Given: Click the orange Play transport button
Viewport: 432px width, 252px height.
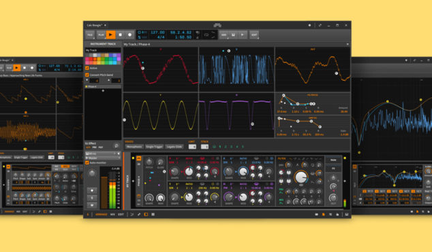Looking at the screenshot, I should (x=111, y=35).
